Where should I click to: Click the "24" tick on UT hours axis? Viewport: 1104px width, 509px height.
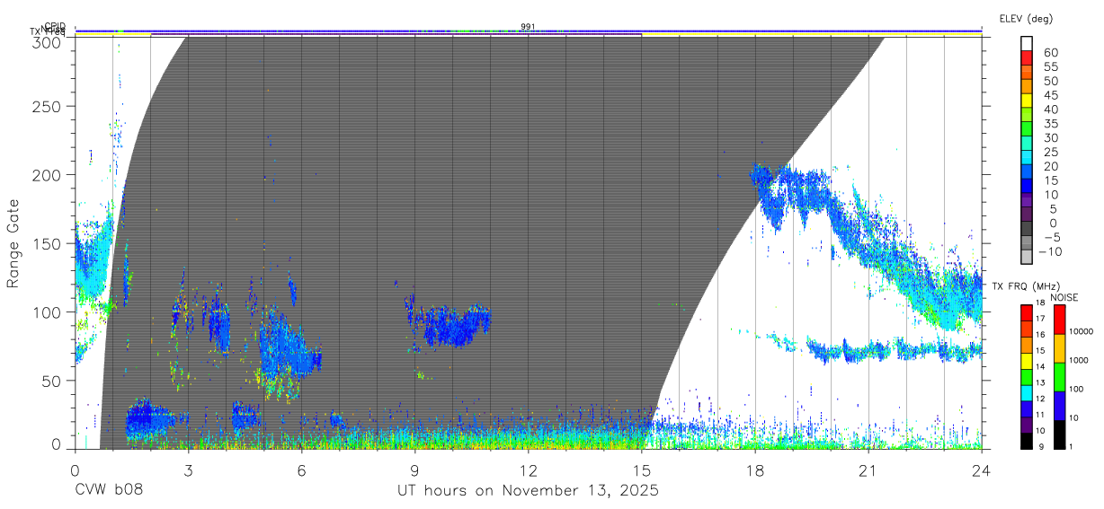point(982,470)
